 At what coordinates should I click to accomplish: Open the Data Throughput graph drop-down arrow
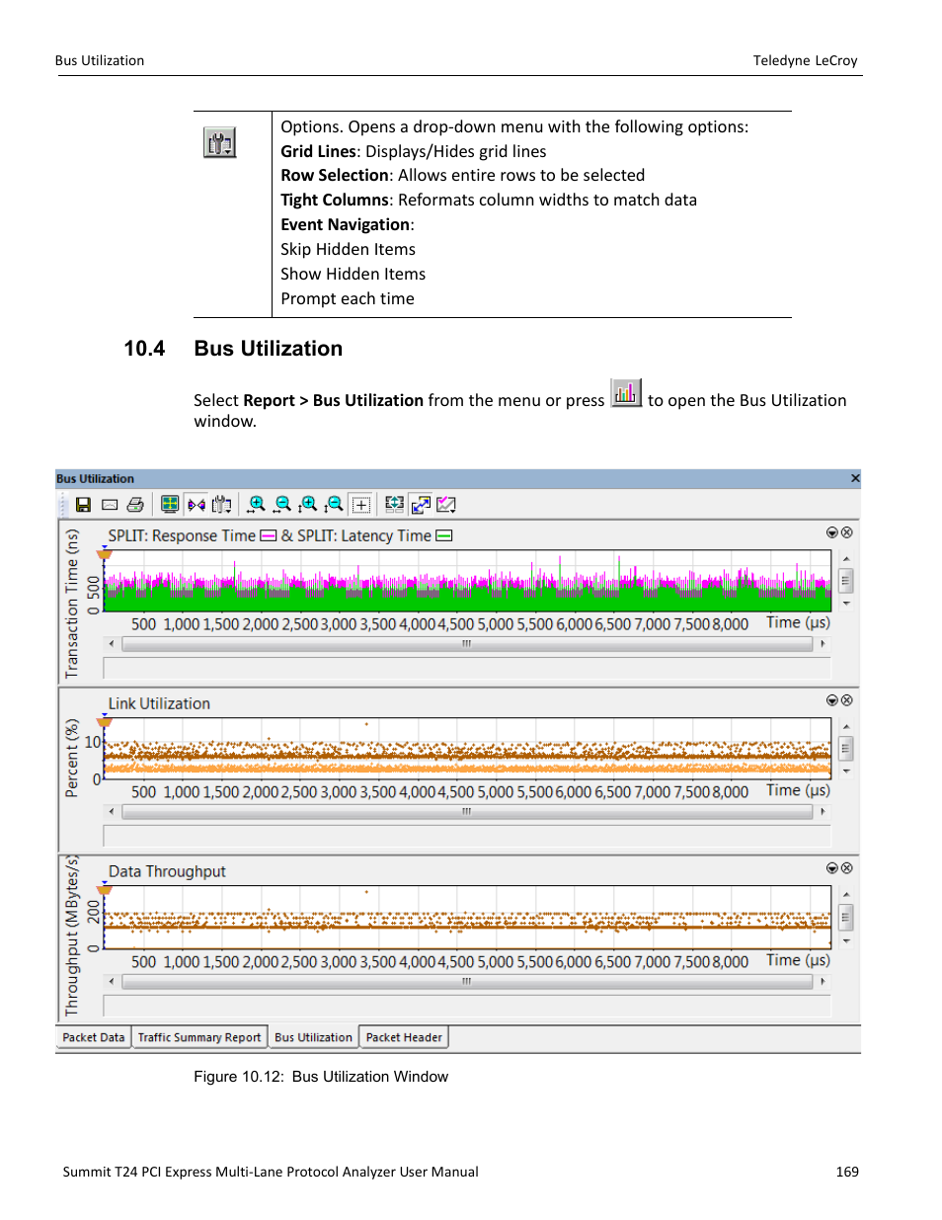(x=832, y=868)
